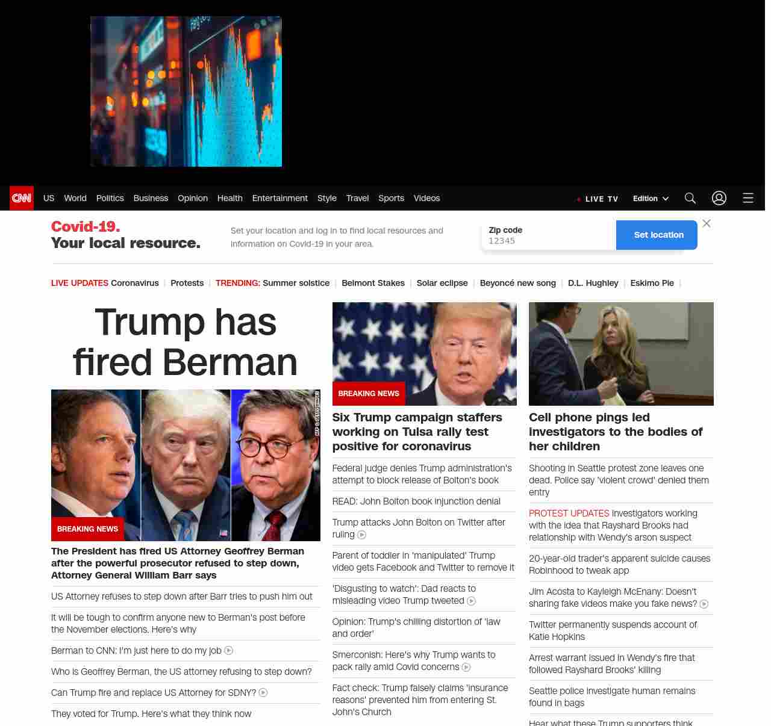The width and height of the screenshot is (771, 726).
Task: Open the trending Solar eclipse link
Action: click(442, 283)
